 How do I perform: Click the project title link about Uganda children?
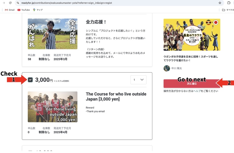click(x=191, y=58)
